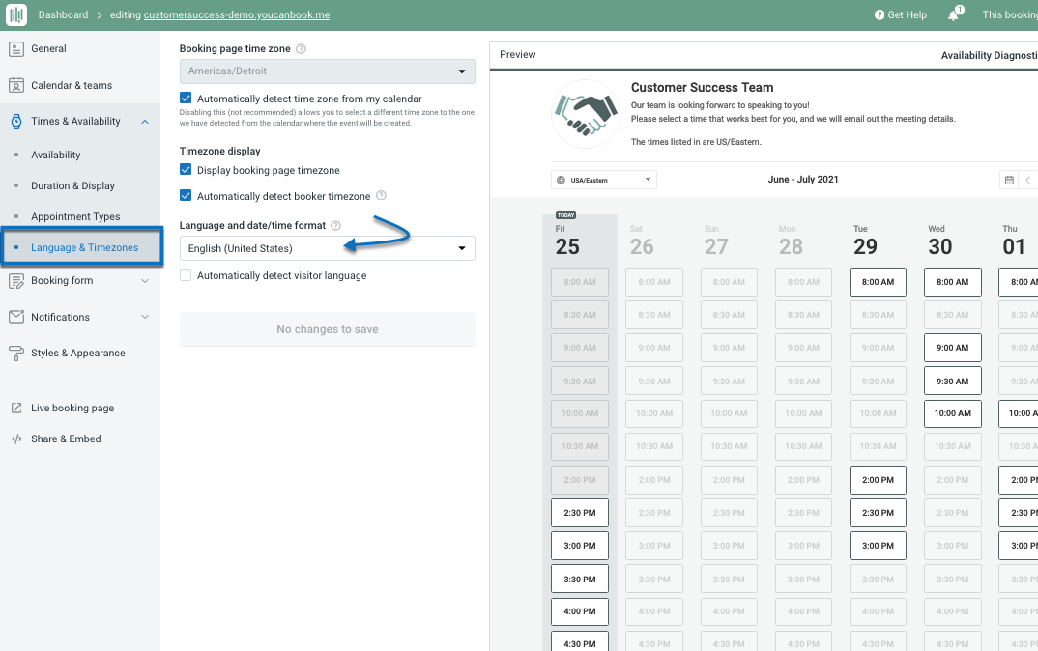Expand the Notifications section chevron
This screenshot has height=651, width=1038.
coord(145,317)
